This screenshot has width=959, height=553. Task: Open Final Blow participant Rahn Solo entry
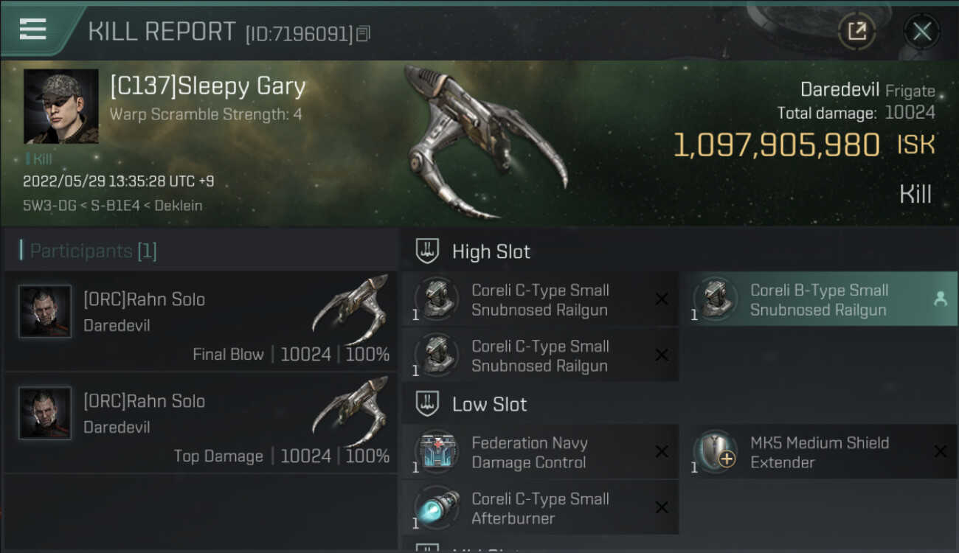[x=201, y=321]
